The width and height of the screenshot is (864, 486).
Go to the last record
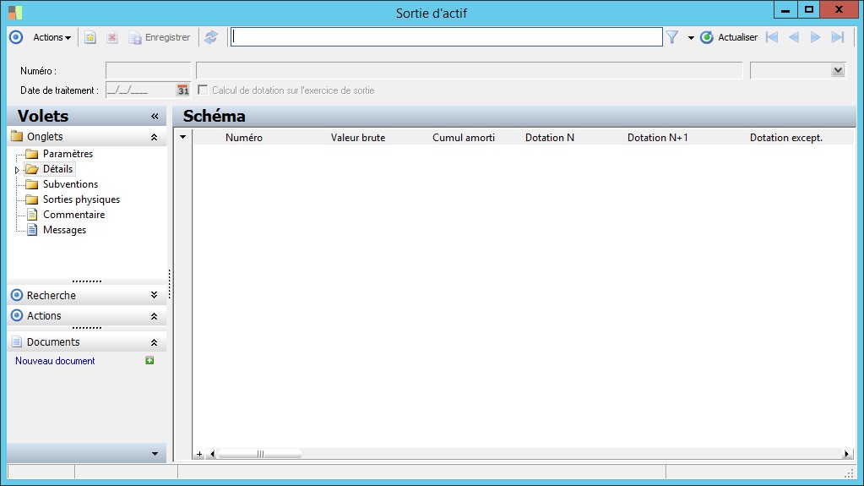click(x=838, y=37)
